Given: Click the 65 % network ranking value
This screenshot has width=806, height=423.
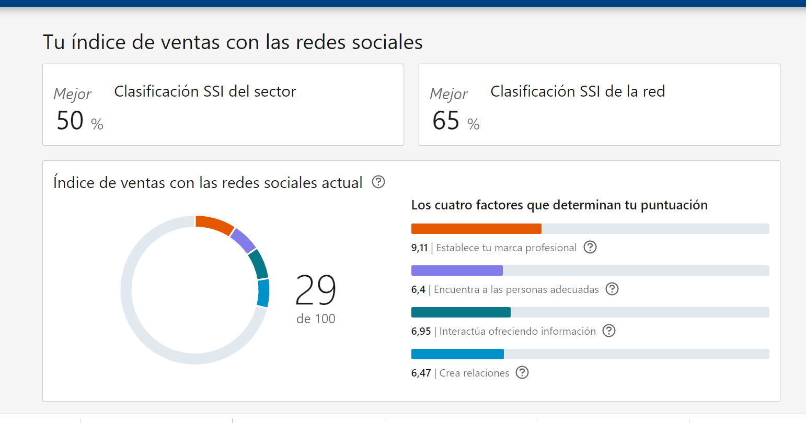Looking at the screenshot, I should tap(456, 121).
